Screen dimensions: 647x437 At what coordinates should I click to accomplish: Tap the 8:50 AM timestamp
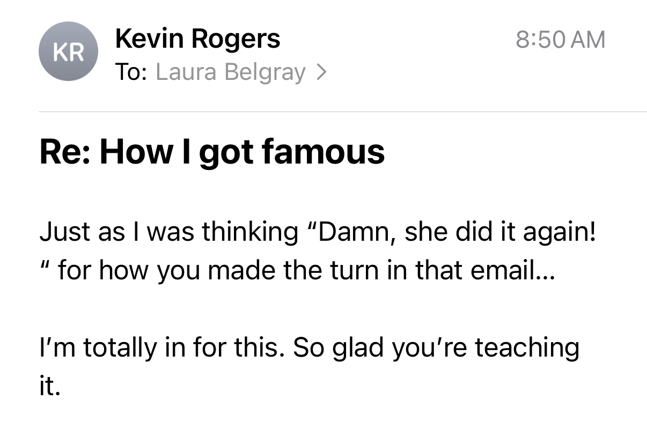click(x=560, y=40)
